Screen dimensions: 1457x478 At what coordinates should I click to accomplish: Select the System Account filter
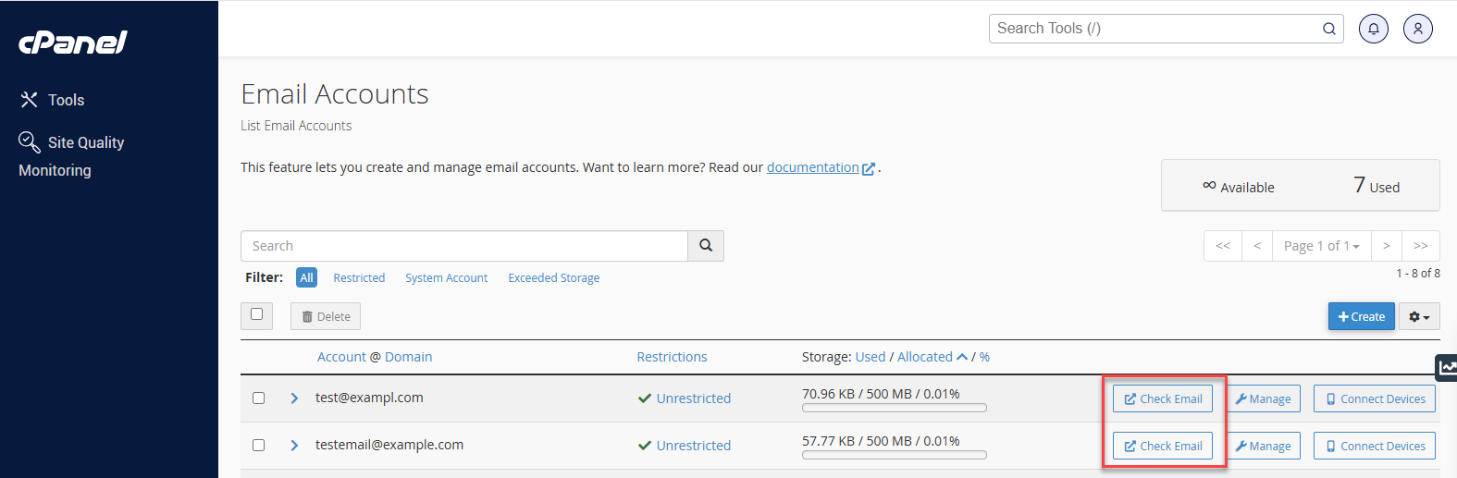[446, 277]
